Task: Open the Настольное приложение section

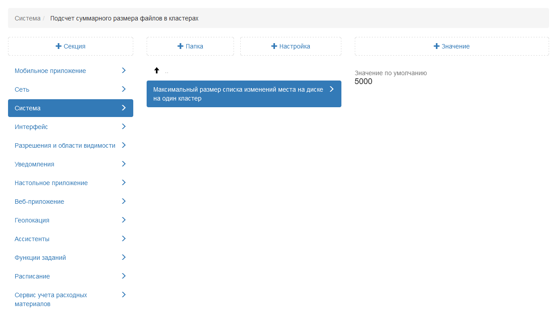Action: 51,183
